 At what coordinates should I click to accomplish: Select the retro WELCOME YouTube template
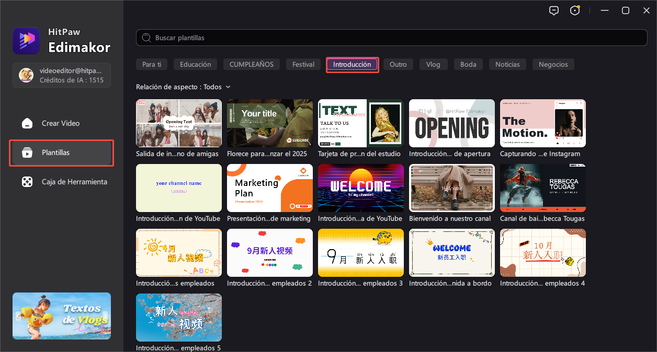[360, 188]
